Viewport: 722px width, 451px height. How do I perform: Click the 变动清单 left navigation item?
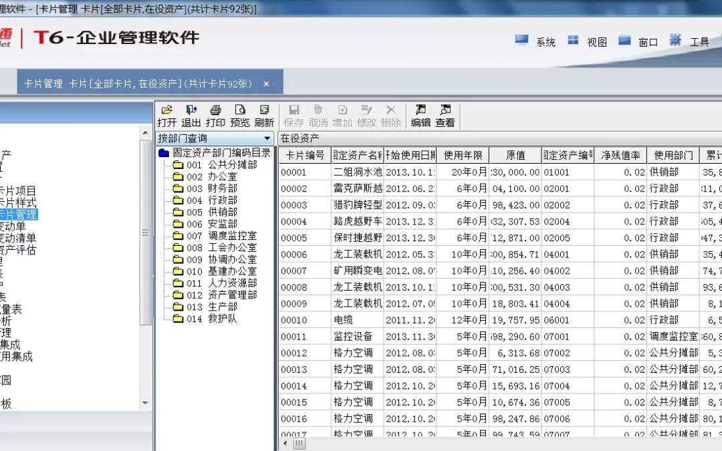click(19, 239)
